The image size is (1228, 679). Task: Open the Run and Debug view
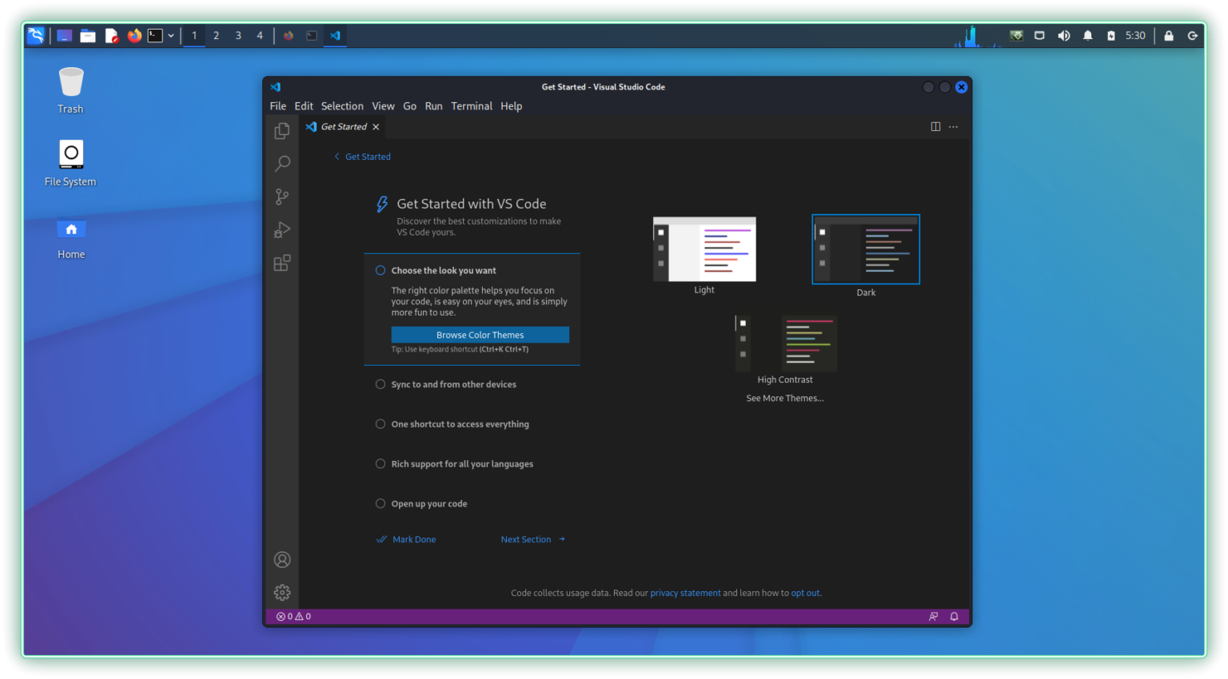tap(282, 230)
